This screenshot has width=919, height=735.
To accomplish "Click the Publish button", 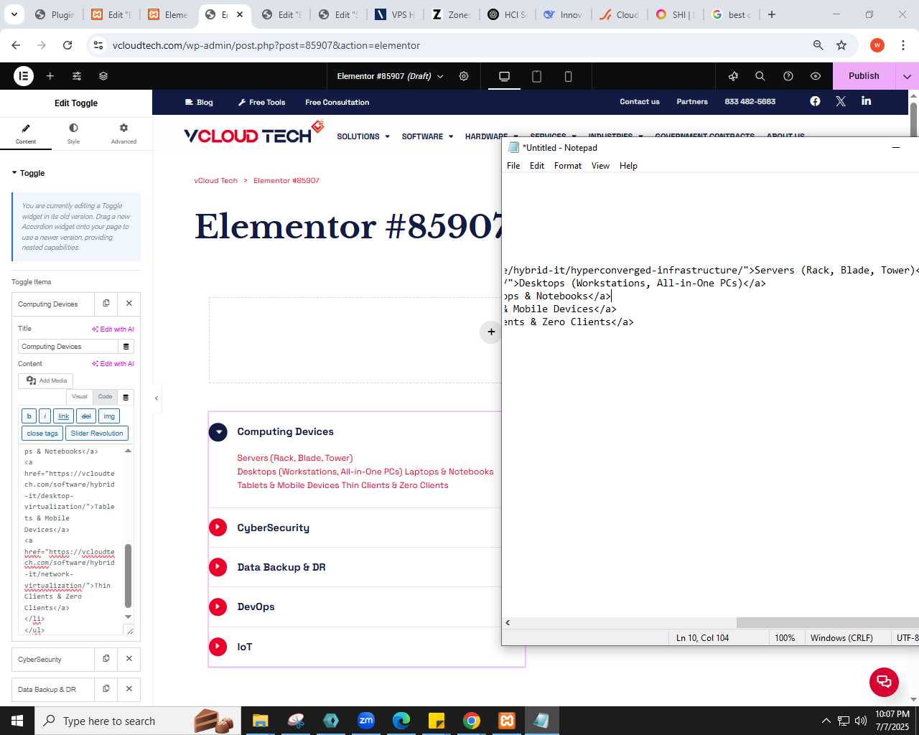I will (x=864, y=76).
